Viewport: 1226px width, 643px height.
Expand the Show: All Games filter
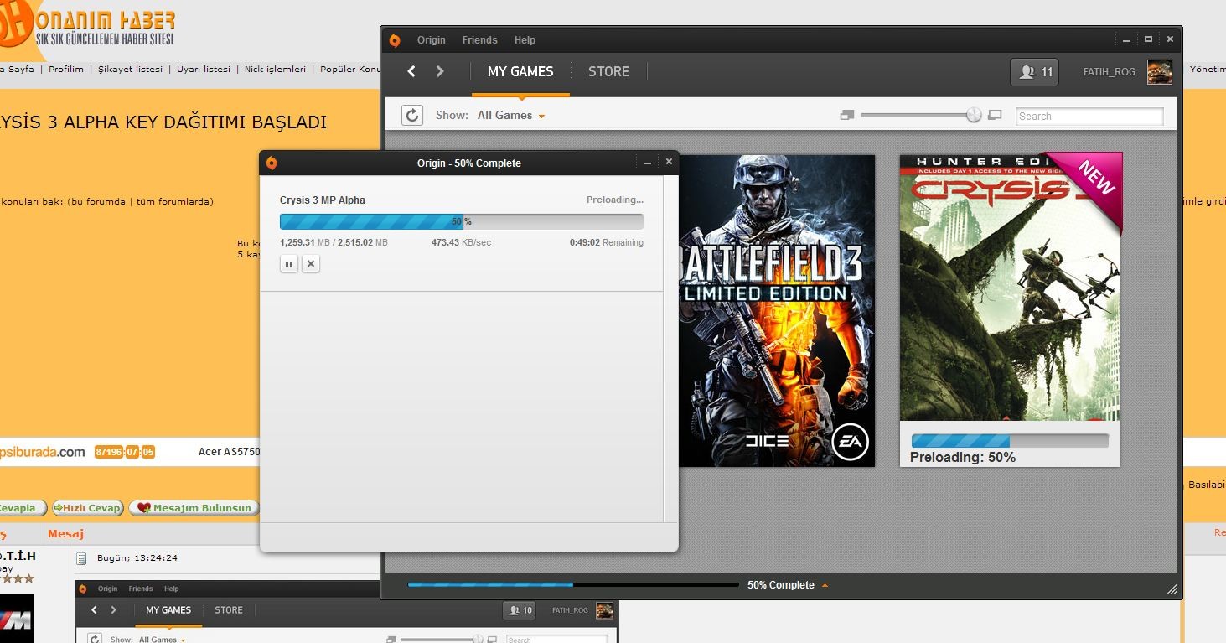tap(511, 116)
